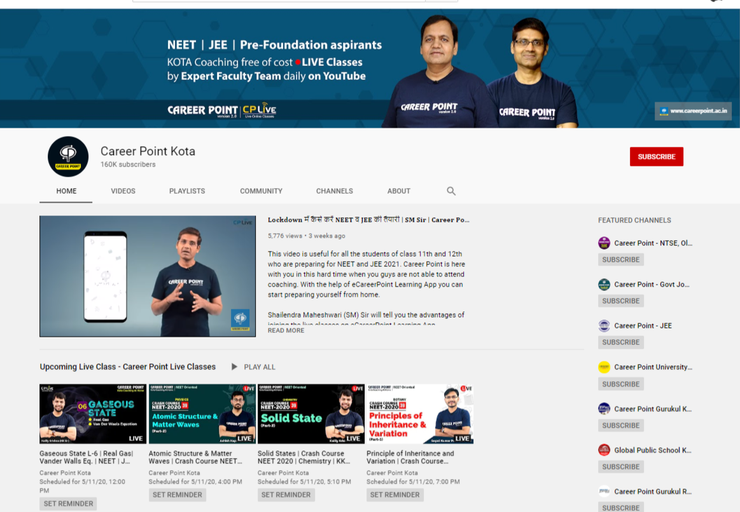This screenshot has height=512, width=740.
Task: Open the channel search magnifier icon
Action: pos(451,191)
